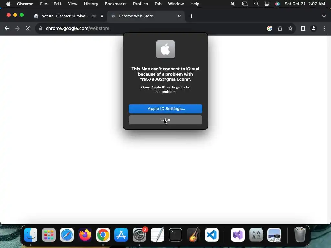Image resolution: width=331 pixels, height=248 pixels.
Task: Open a new tab with plus button
Action: (191, 16)
